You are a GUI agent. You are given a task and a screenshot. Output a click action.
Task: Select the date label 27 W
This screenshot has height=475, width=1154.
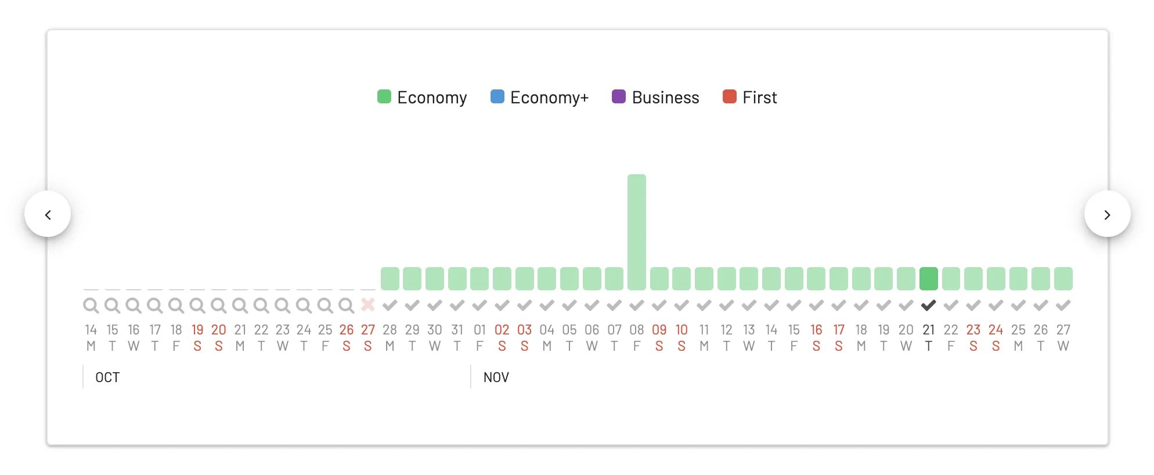(1063, 337)
